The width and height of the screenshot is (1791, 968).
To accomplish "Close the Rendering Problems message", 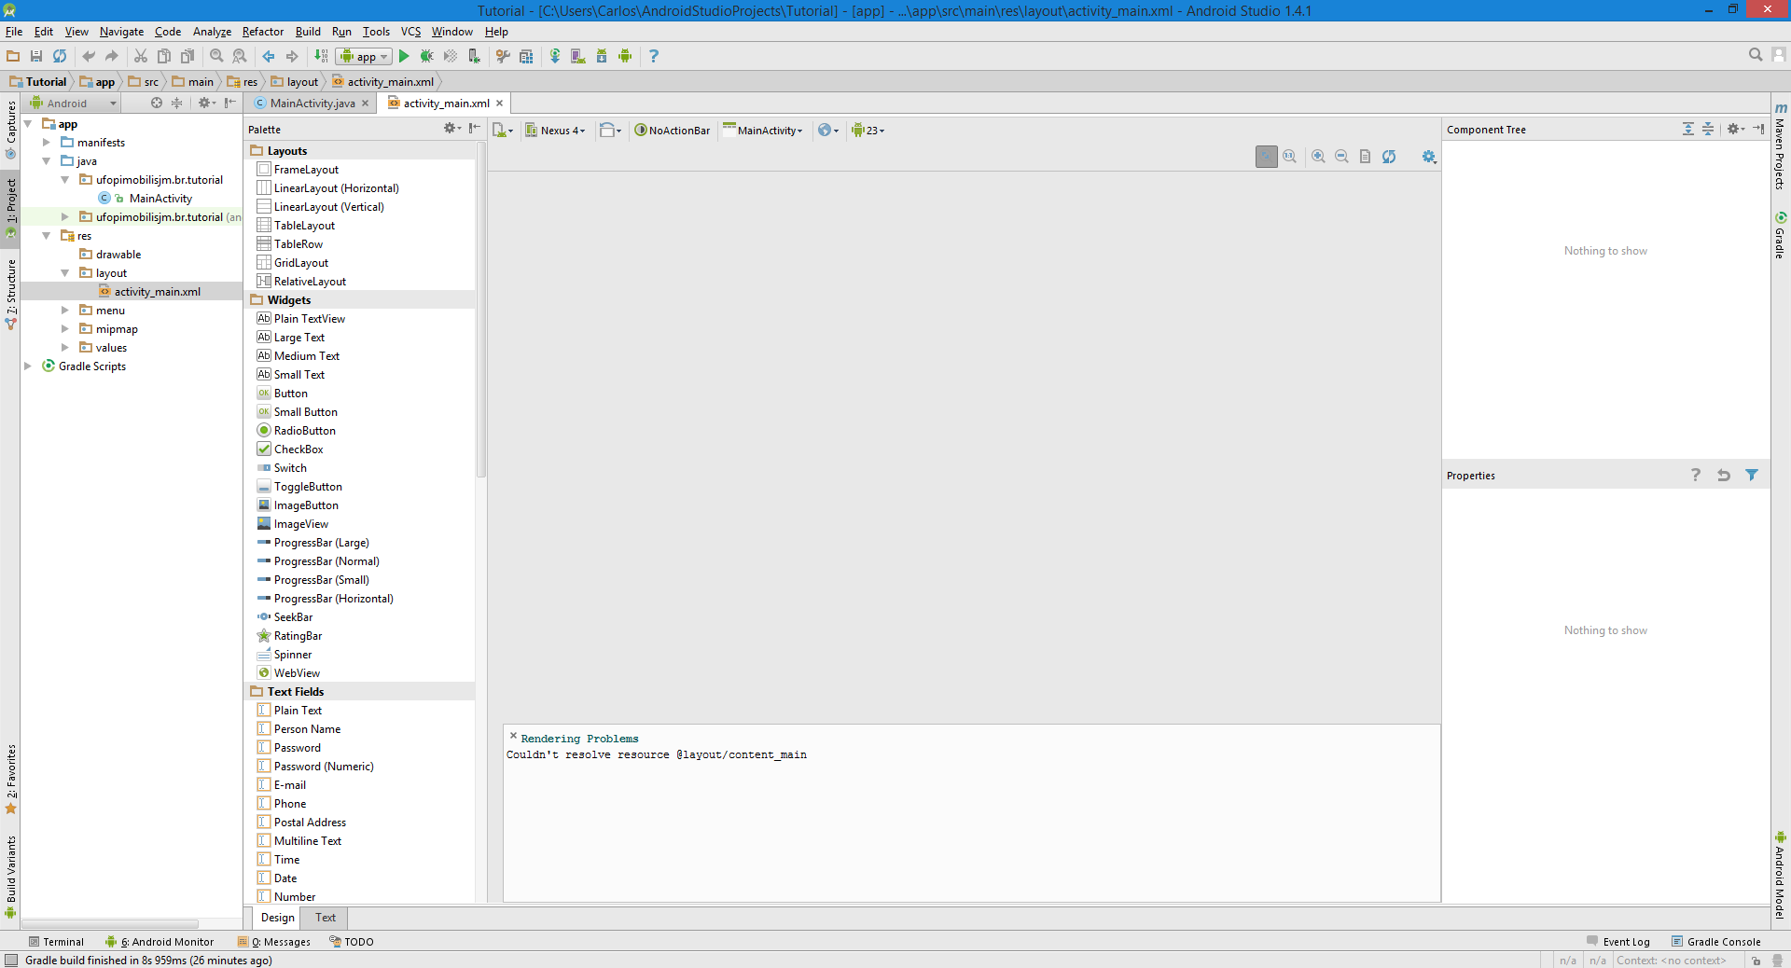I will point(513,736).
